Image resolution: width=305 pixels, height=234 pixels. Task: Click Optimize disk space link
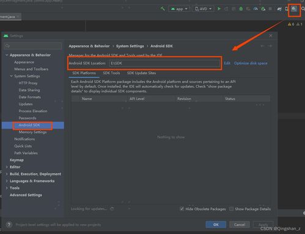[251, 63]
